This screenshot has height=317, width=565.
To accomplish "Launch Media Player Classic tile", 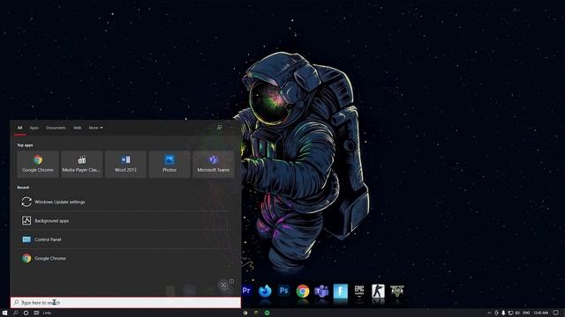I will [82, 165].
